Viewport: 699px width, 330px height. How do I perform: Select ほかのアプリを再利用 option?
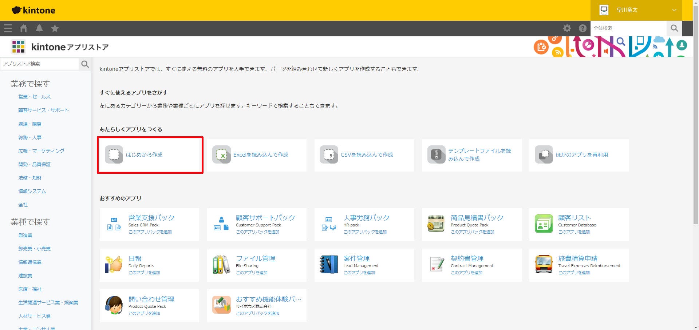click(579, 155)
